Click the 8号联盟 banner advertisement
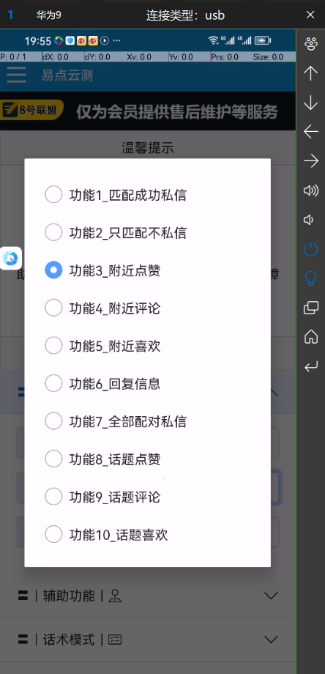Image resolution: width=325 pixels, height=674 pixels. point(148,111)
